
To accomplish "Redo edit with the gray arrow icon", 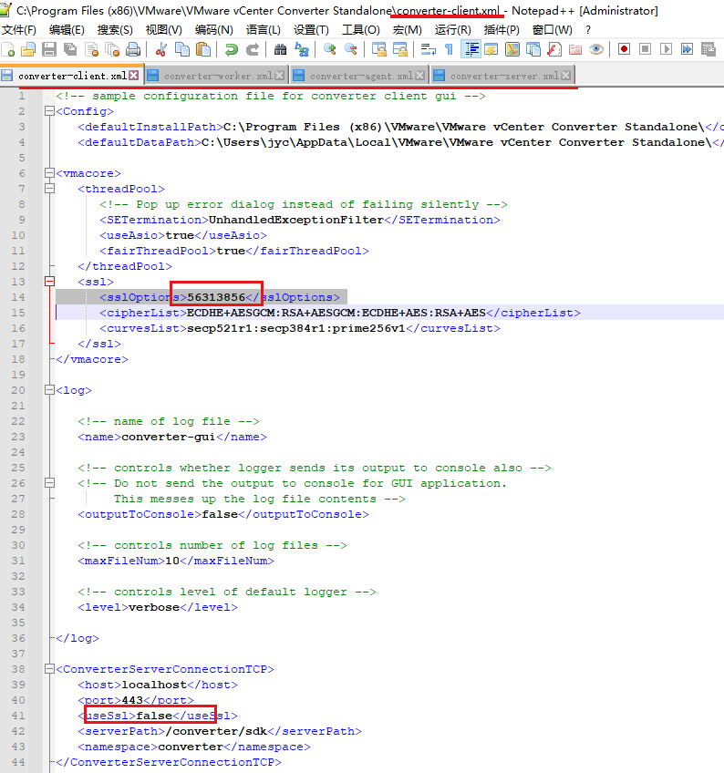I will (253, 49).
